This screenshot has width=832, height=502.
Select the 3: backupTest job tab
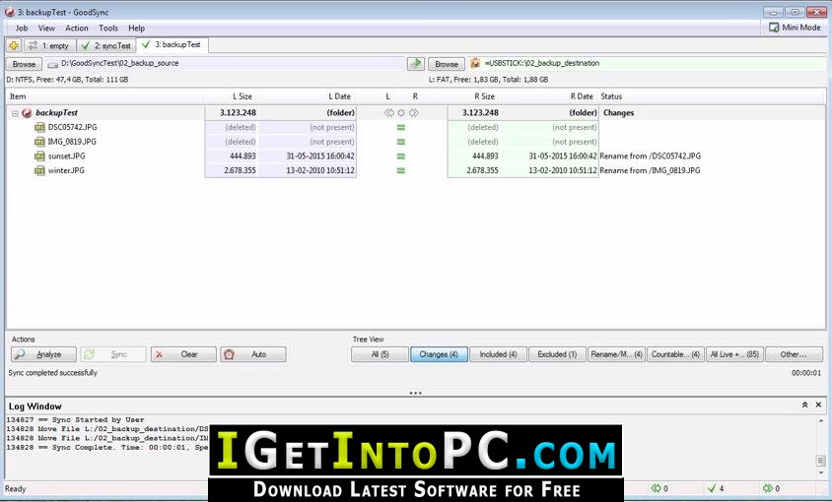[172, 45]
